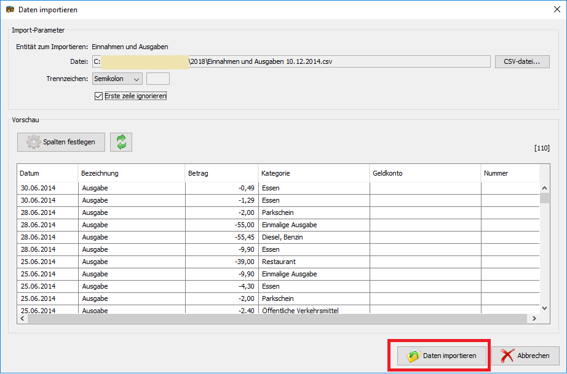Viewport: 567px width, 374px height.
Task: Click the custom separator text field
Action: 157,79
